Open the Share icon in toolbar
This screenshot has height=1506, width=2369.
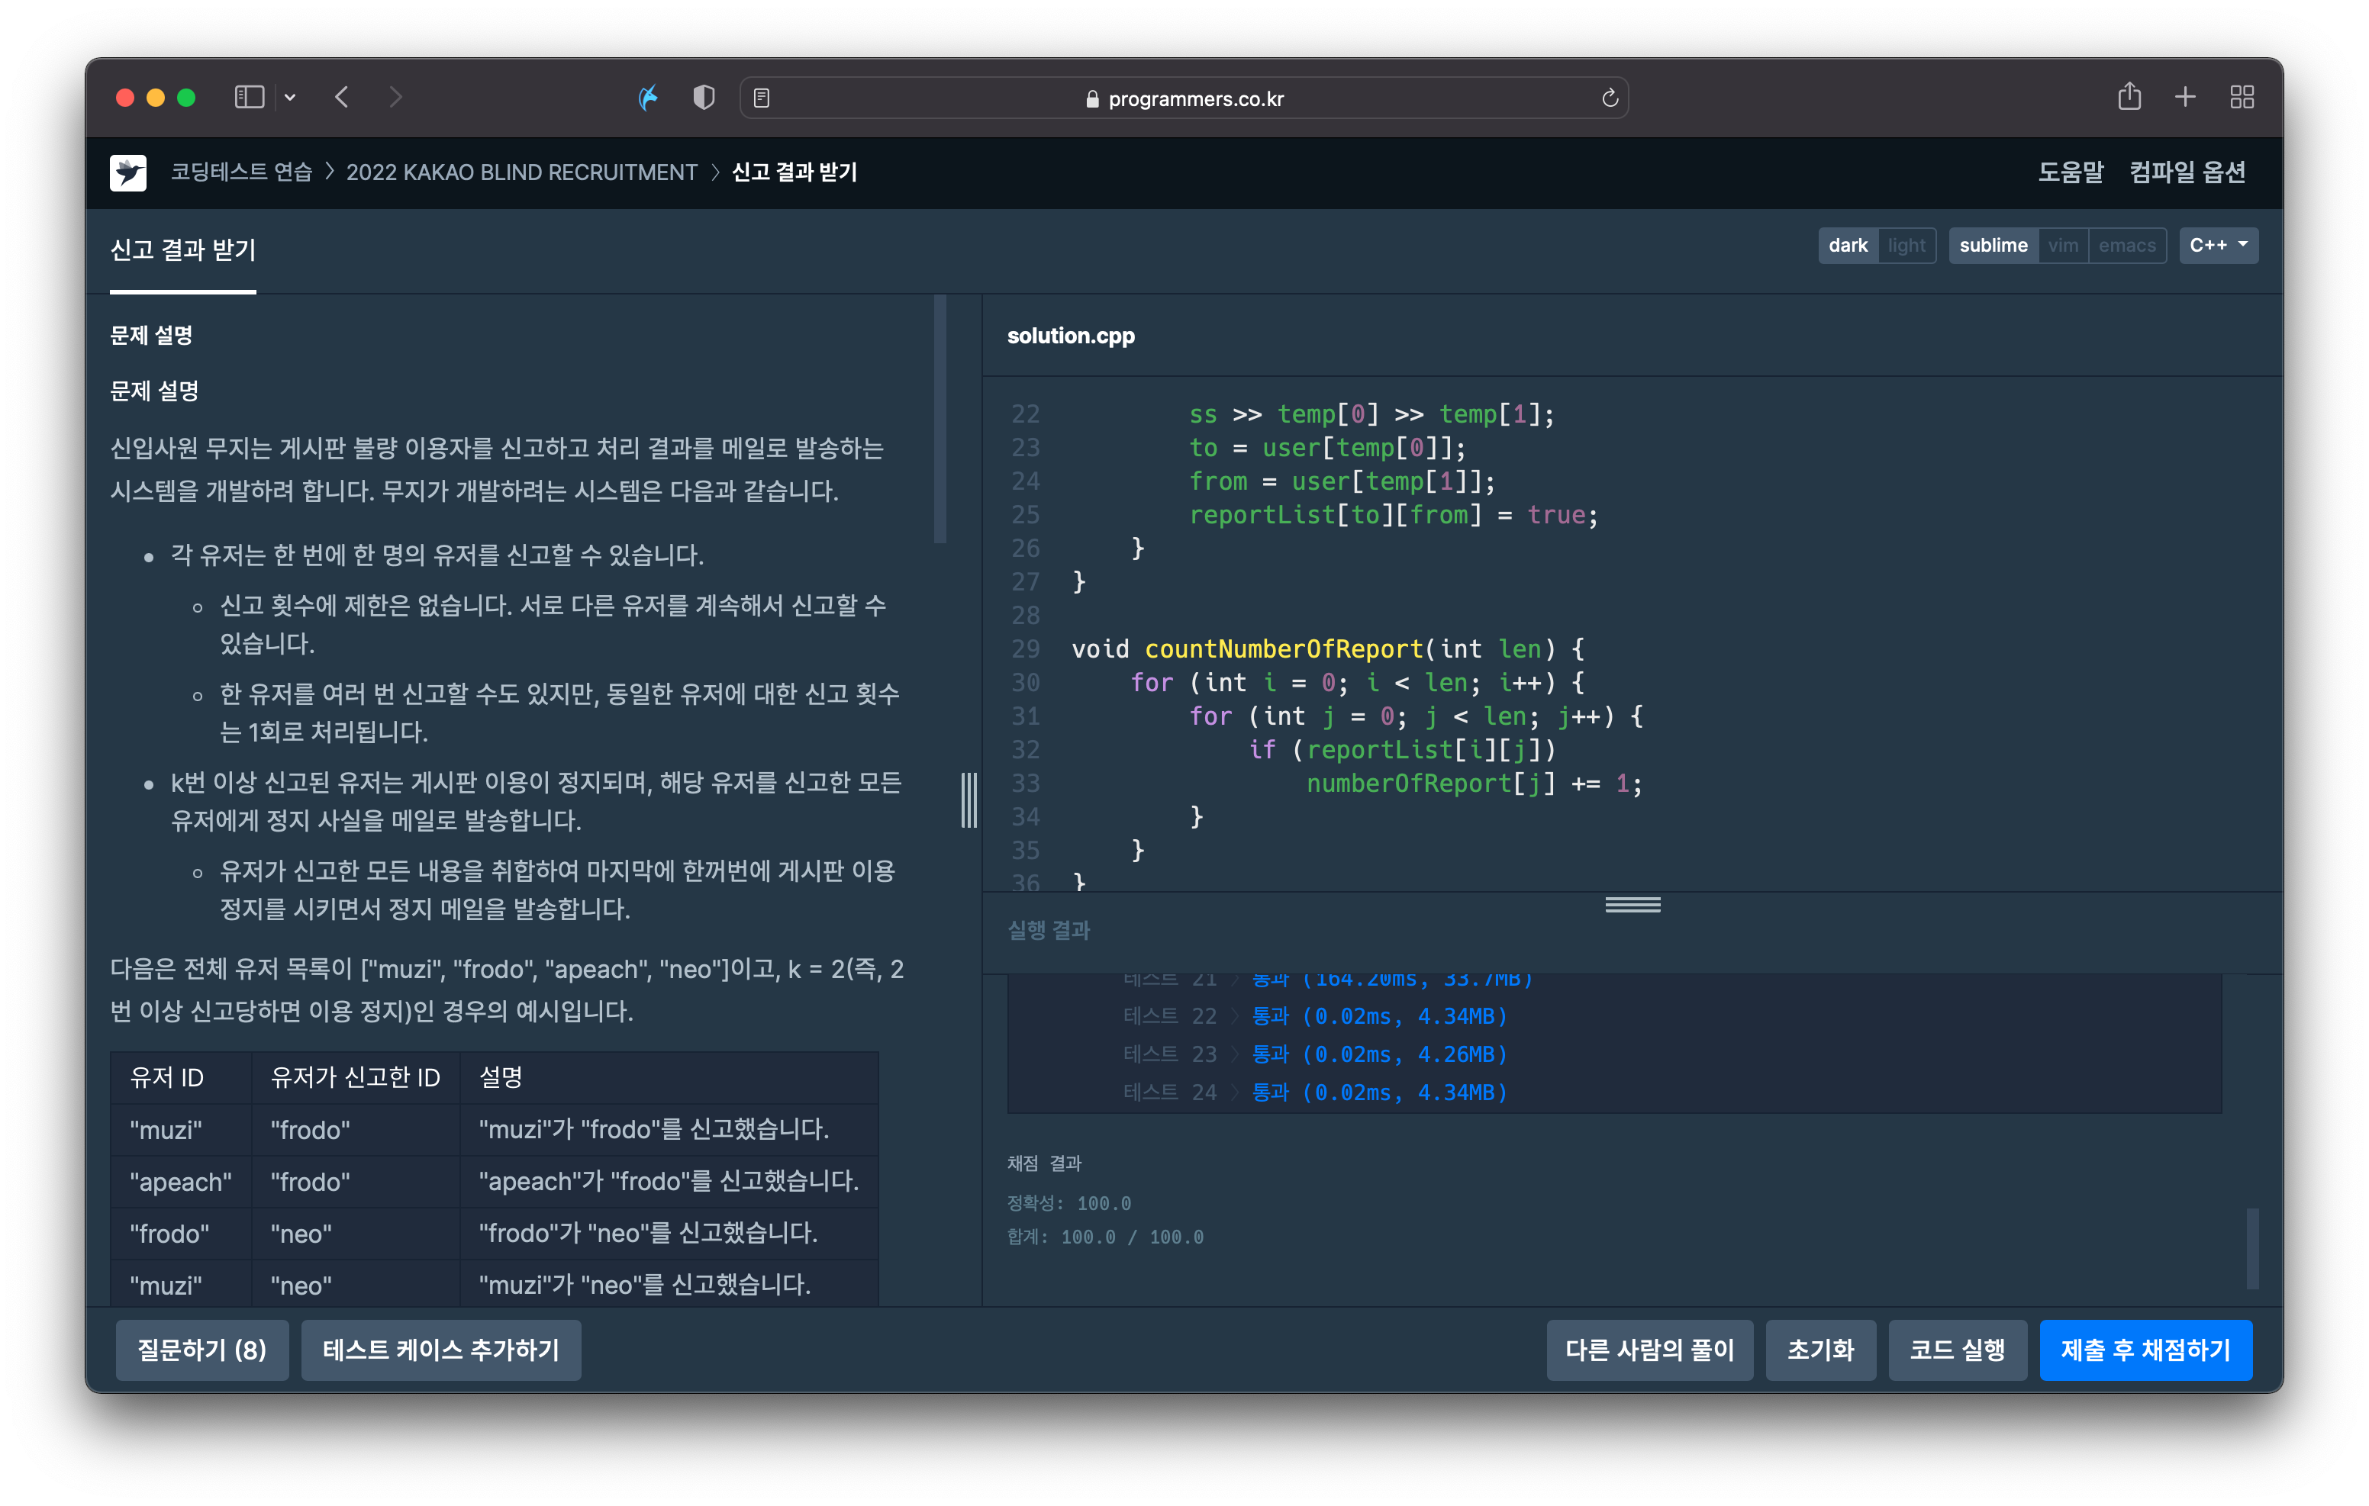pyautogui.click(x=2129, y=96)
